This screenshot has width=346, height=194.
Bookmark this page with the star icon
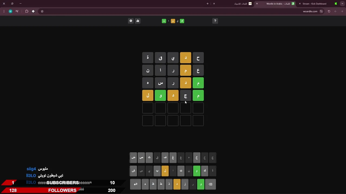click(x=42, y=11)
